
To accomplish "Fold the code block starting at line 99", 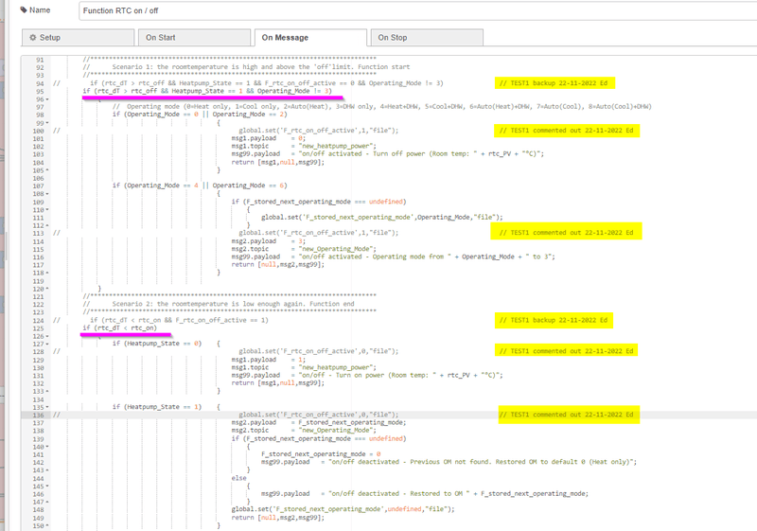I will click(47, 122).
